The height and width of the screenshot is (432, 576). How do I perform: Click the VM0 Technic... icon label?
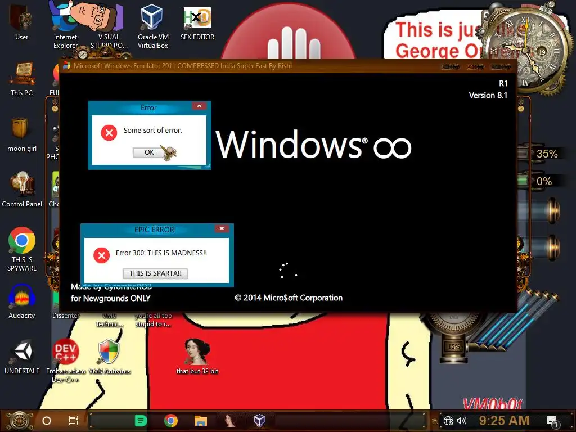pos(109,319)
